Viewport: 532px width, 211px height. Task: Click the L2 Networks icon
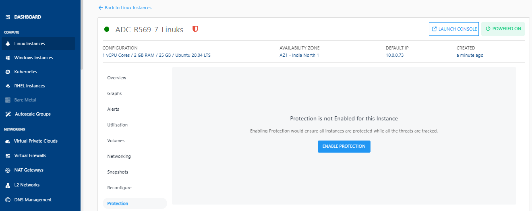[x=8, y=185]
